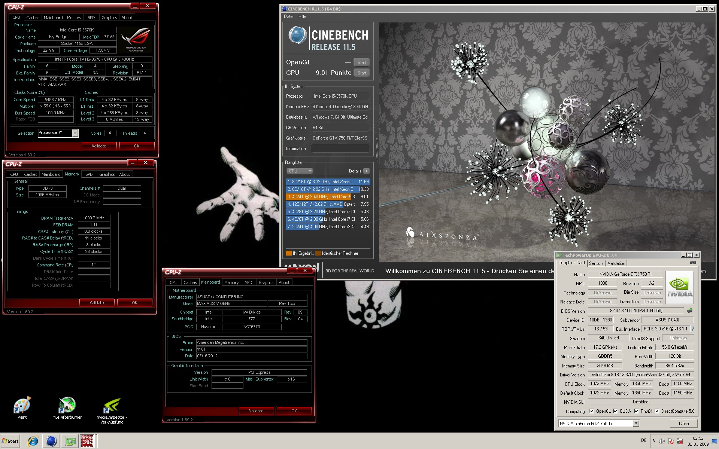719x449 pixels.
Task: Select ranking row 7 Core i3 entry
Action: (328, 227)
